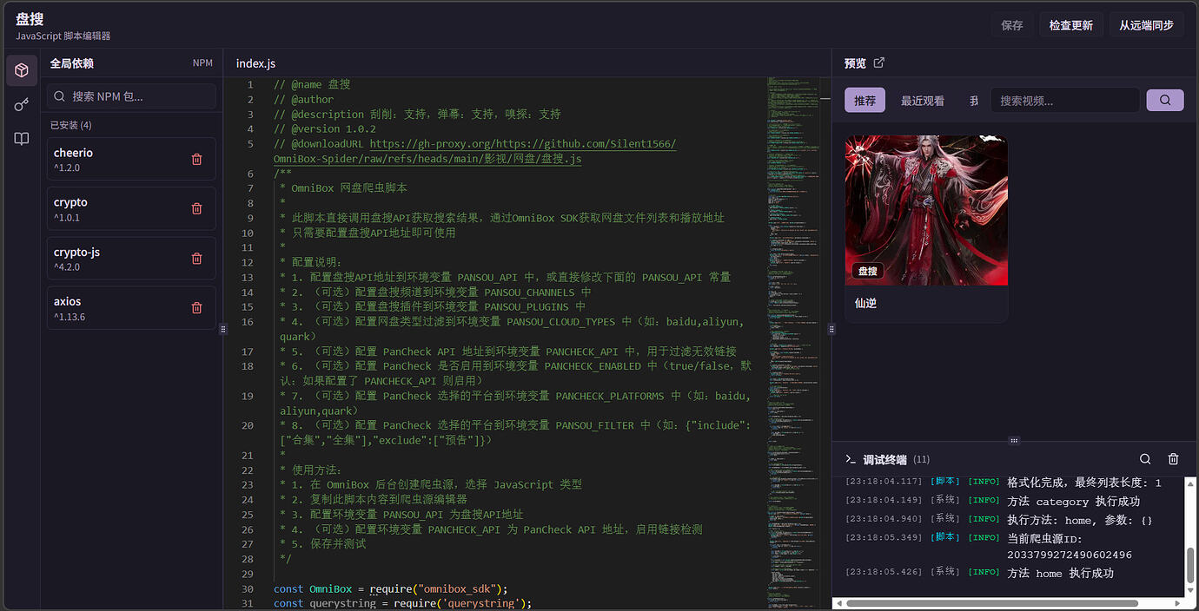Click the 调试终端 panel title
Screen dimensions: 1199x611
click(x=884, y=459)
